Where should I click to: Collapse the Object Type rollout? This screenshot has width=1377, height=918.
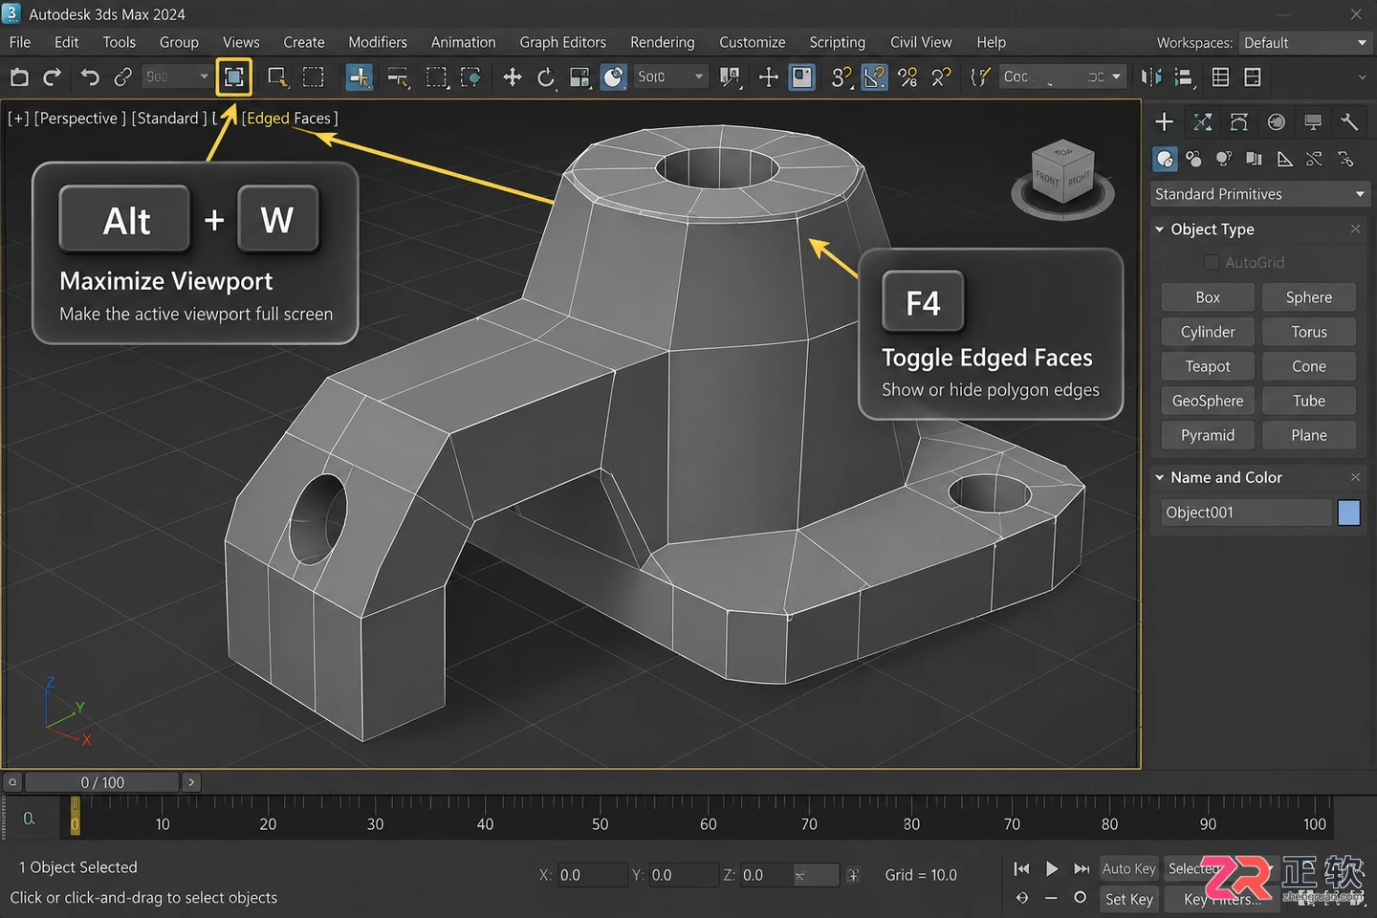point(1160,229)
